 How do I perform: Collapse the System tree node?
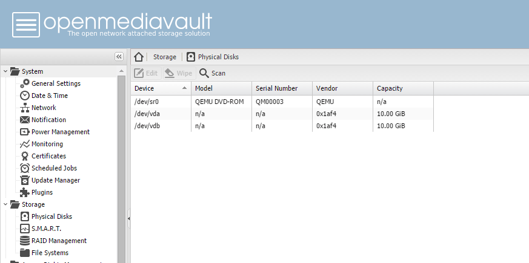[5, 71]
